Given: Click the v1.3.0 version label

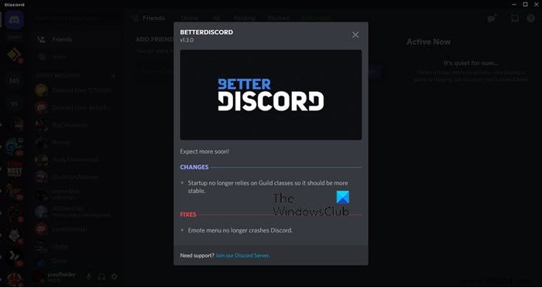Looking at the screenshot, I should click(187, 40).
